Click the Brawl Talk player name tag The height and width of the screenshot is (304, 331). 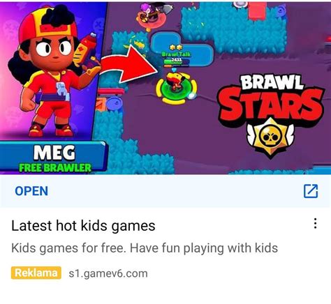[x=176, y=54]
